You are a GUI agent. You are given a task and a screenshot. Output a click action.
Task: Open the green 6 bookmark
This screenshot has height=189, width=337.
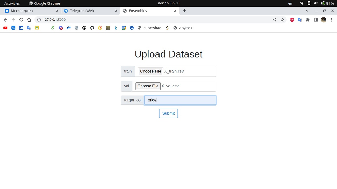tap(53, 28)
